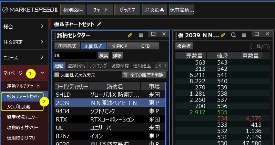Viewport: 275px width, 145px height.
Task: Collapse the マイページ sidebar section
Action: (x=42, y=73)
